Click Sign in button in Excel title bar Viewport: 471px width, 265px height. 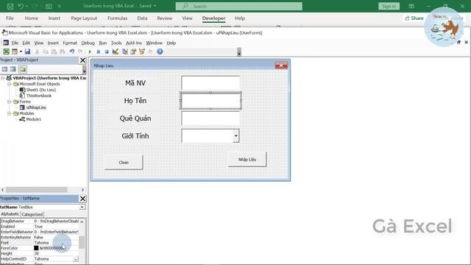click(x=389, y=7)
